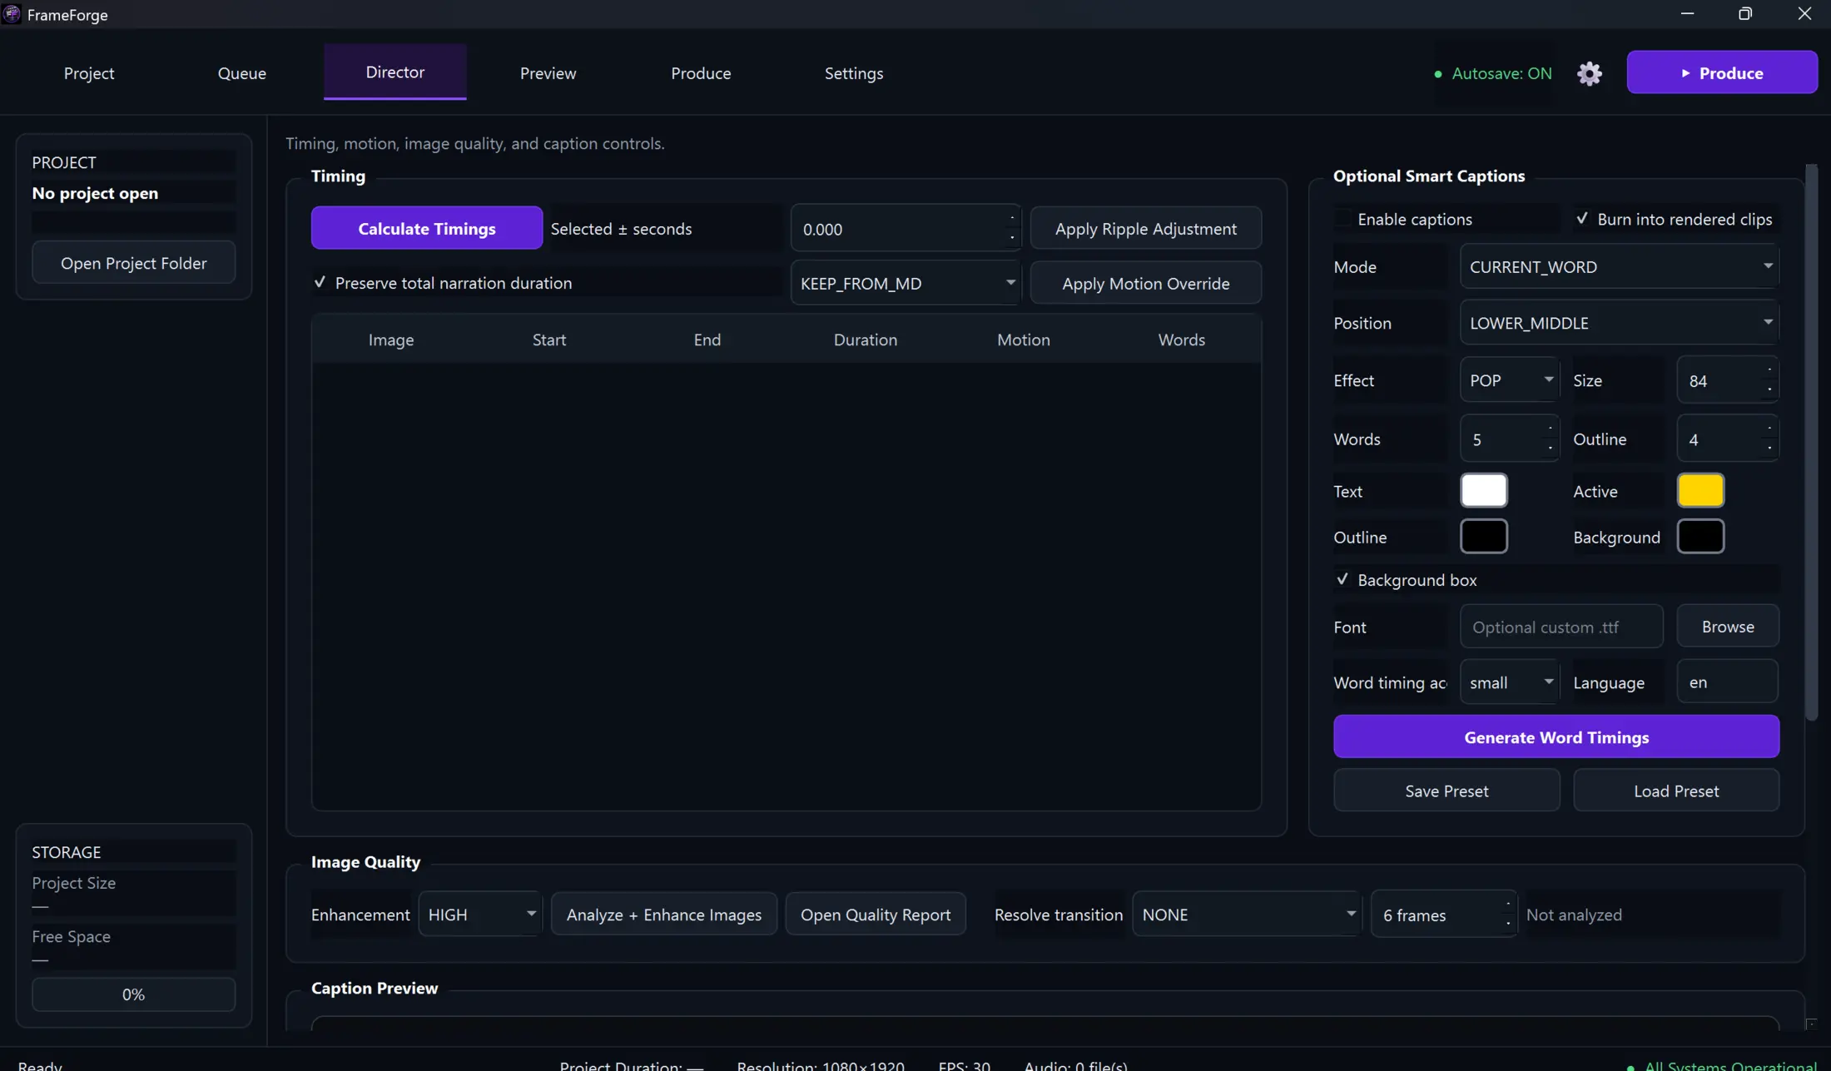1831x1071 pixels.
Task: Open the caption Mode dropdown
Action: (1619, 267)
